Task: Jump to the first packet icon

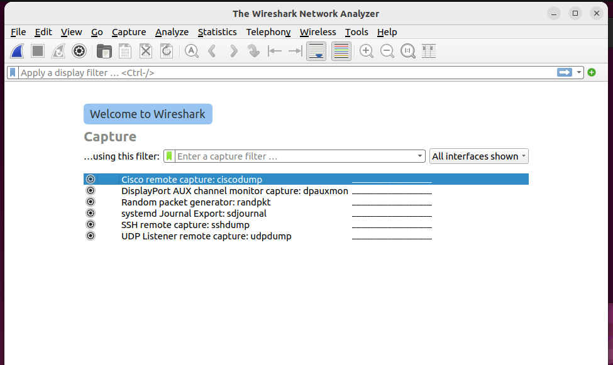Action: pyautogui.click(x=275, y=51)
